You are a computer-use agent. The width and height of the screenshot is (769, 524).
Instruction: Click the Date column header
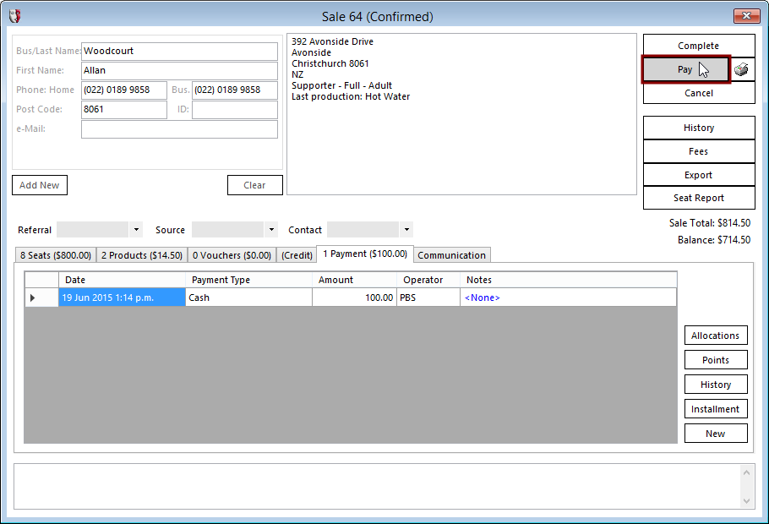pyautogui.click(x=122, y=280)
